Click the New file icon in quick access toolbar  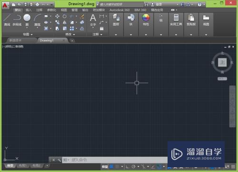pos(14,5)
